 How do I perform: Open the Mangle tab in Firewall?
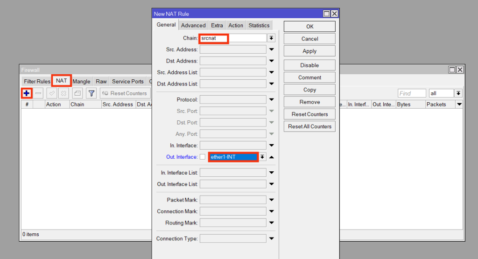[81, 81]
